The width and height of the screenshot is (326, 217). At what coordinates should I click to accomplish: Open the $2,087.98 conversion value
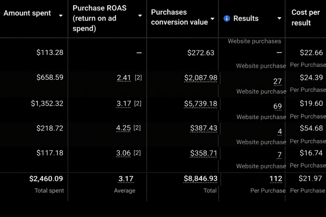click(x=201, y=78)
